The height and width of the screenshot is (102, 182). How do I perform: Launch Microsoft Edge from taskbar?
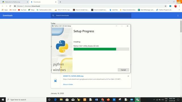(x=55, y=99)
